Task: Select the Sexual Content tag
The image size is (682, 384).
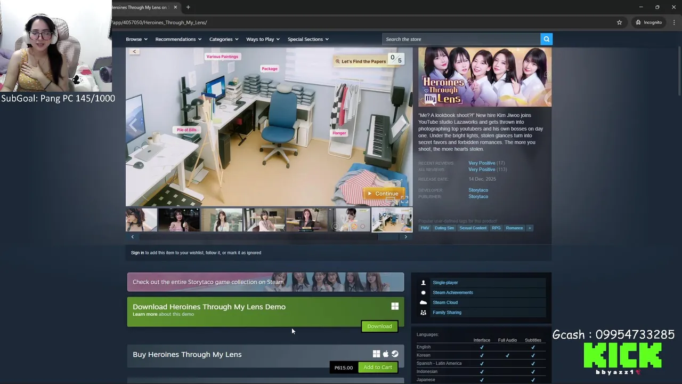Action: [473, 228]
